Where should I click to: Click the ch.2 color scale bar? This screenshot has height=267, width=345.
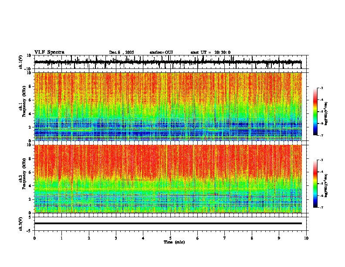pyautogui.click(x=315, y=184)
